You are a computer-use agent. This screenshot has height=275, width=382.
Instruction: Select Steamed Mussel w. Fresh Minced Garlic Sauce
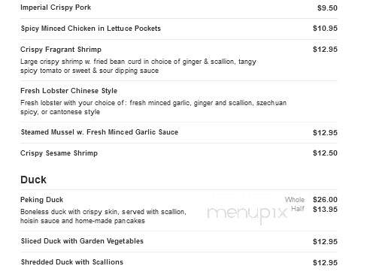(x=99, y=132)
